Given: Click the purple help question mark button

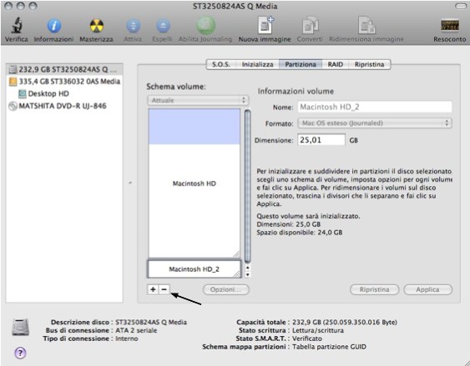Looking at the screenshot, I should point(20,353).
